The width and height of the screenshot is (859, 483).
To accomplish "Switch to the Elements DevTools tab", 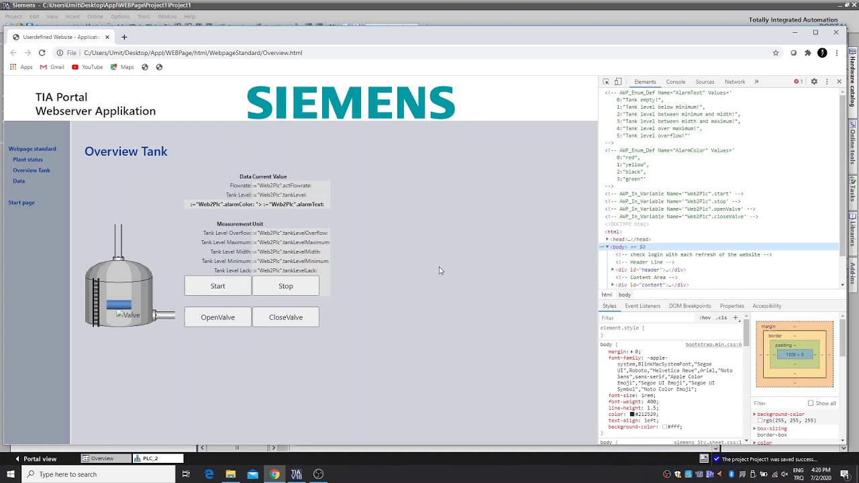I will pos(645,82).
